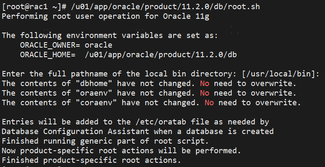Click the red "No" on the dbhome line
The height and width of the screenshot is (167, 325).
pos(204,83)
